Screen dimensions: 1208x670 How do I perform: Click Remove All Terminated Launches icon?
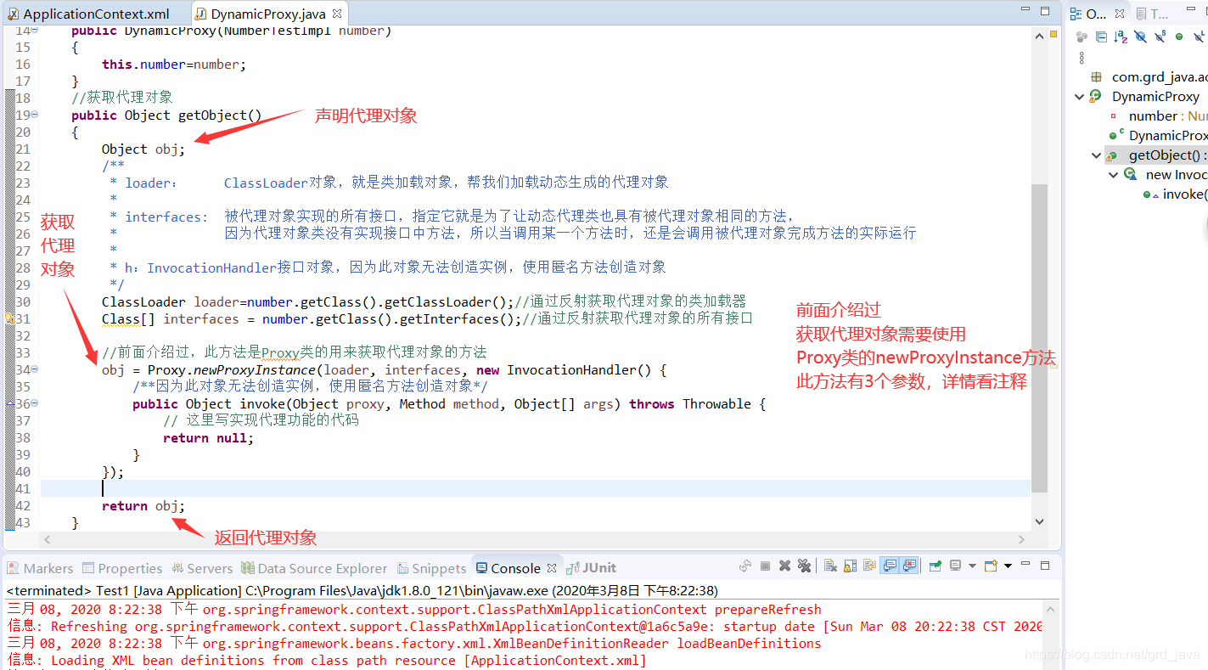804,566
